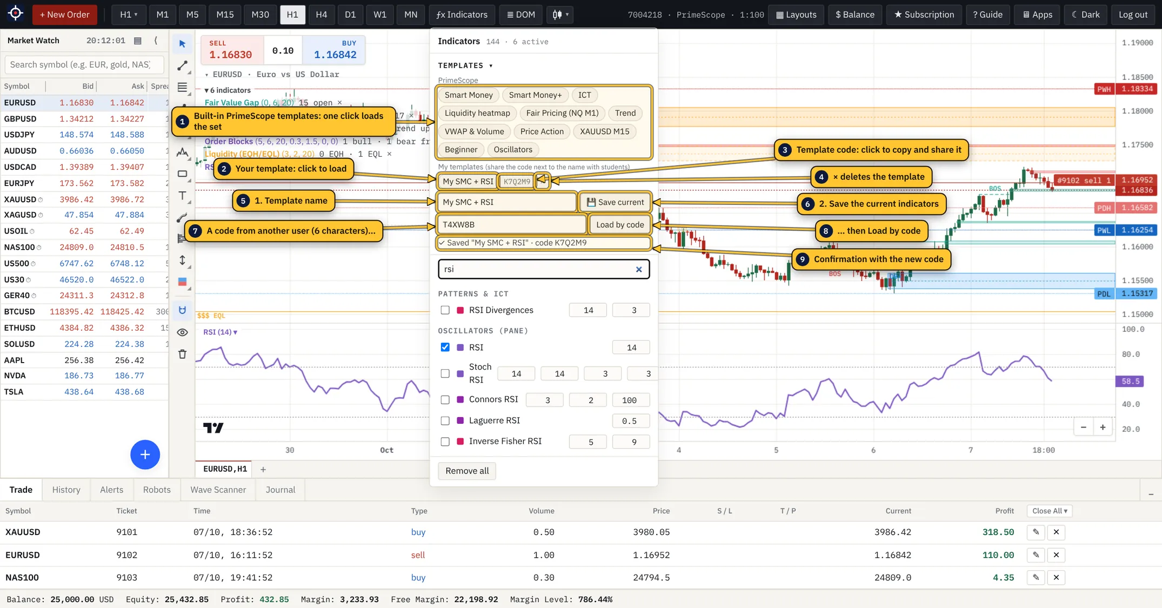Select the text annotation tool
The image size is (1162, 608).
click(x=182, y=196)
